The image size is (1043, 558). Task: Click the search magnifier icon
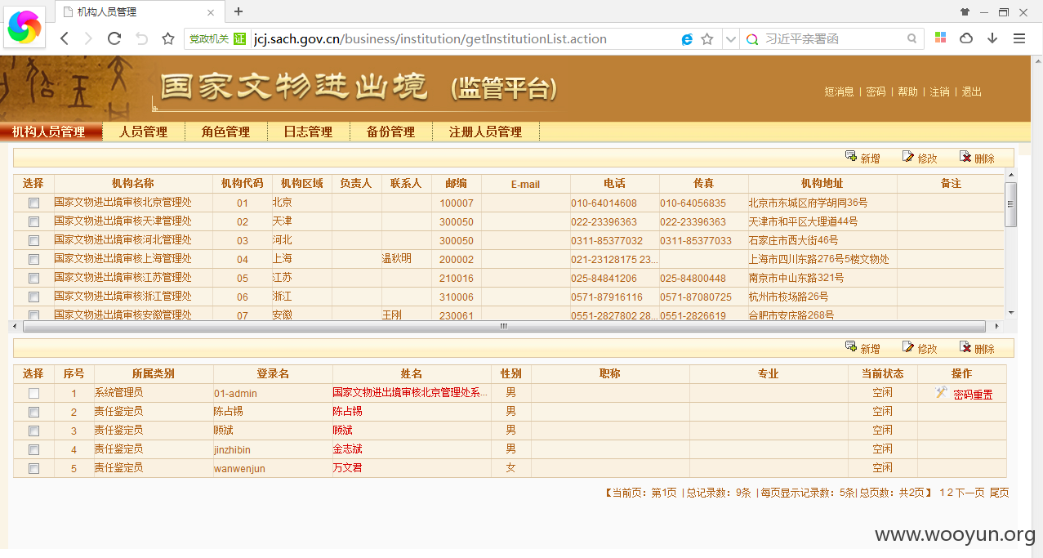tap(912, 38)
